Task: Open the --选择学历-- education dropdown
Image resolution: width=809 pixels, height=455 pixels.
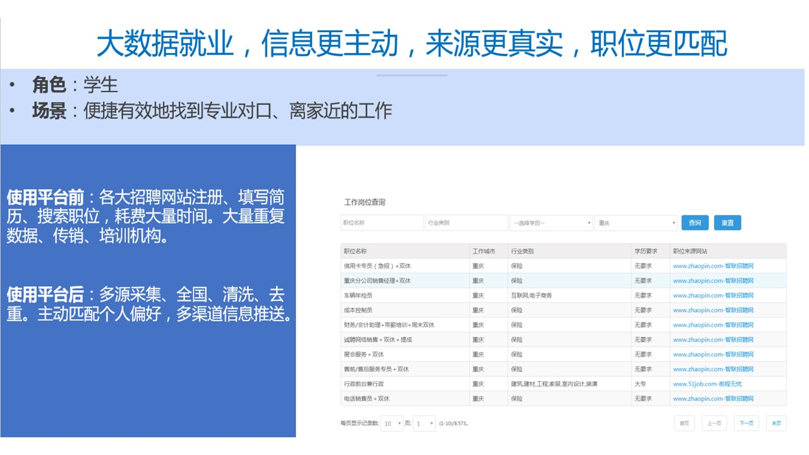Action: pyautogui.click(x=552, y=222)
